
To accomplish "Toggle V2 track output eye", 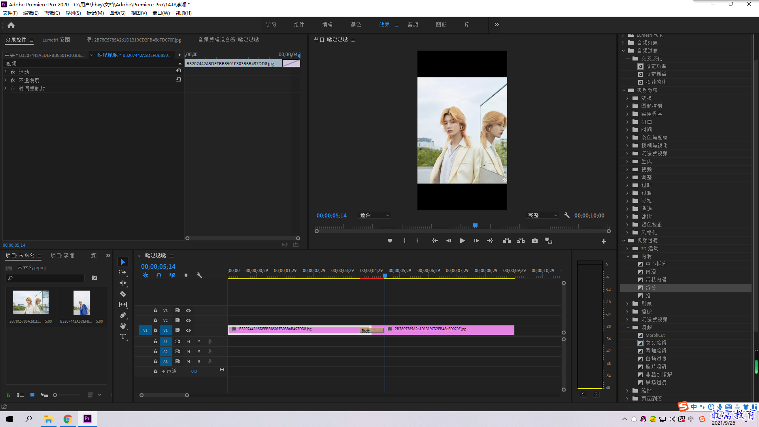I will [x=189, y=321].
